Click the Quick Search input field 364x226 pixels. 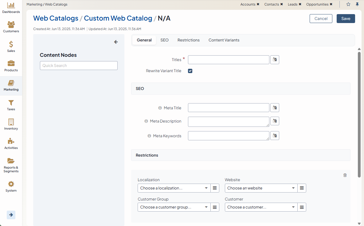[79, 65]
